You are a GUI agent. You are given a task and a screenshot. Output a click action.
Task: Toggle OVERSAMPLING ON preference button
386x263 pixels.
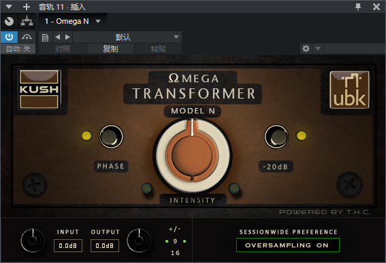pyautogui.click(x=288, y=245)
